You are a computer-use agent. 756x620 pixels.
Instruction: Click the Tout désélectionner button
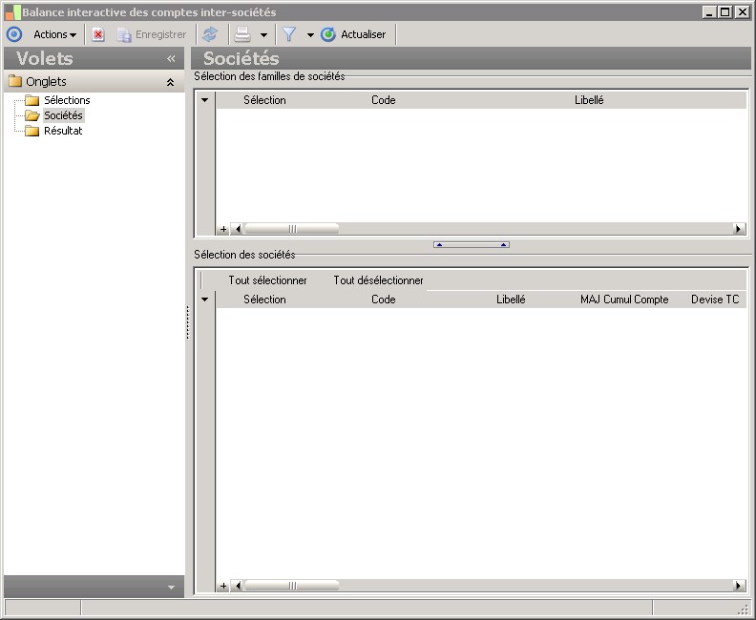[378, 280]
